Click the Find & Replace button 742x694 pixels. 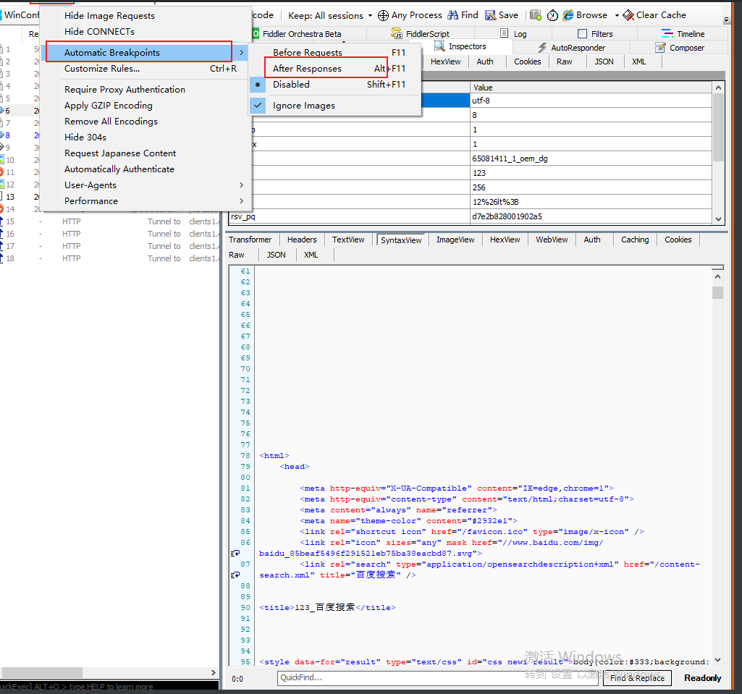point(638,678)
